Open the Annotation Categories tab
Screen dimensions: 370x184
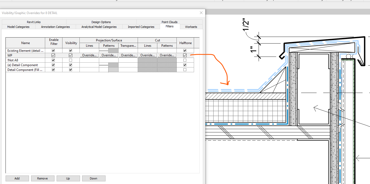coord(55,27)
